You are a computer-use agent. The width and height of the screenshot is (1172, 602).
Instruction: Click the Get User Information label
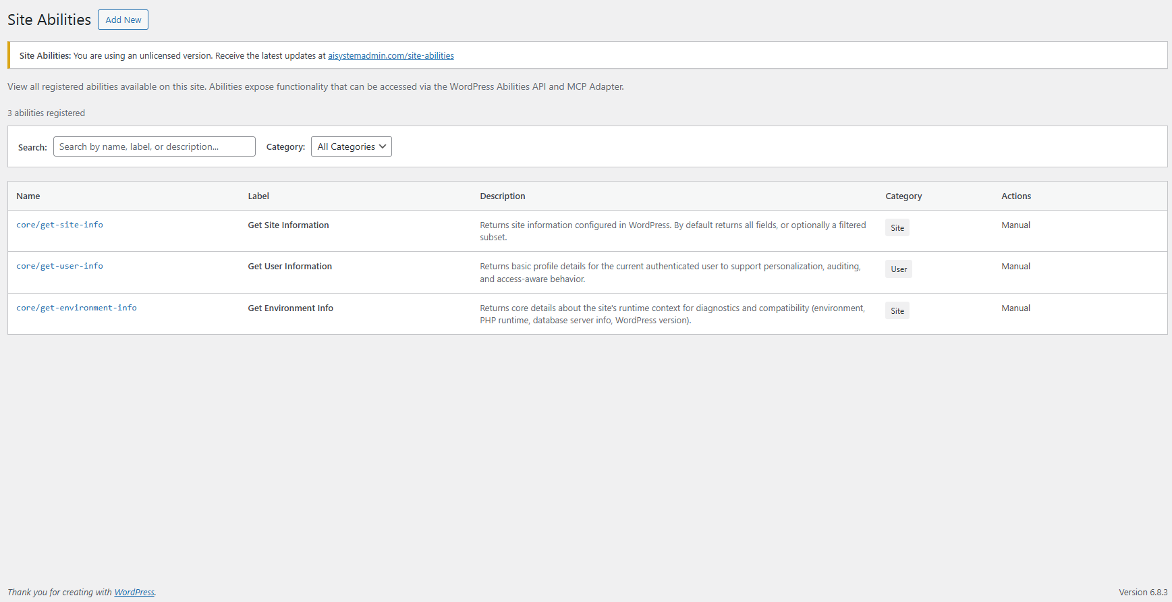pyautogui.click(x=289, y=267)
